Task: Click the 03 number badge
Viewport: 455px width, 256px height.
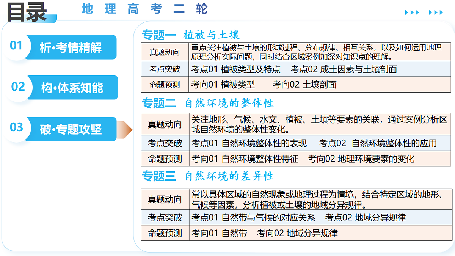Action: click(16, 127)
